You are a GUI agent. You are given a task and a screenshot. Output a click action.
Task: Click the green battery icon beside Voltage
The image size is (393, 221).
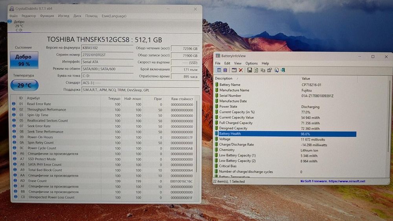click(216, 139)
